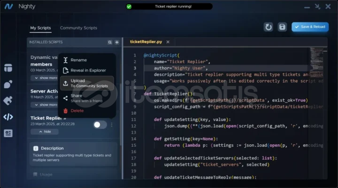Click the Nighty logo icon
Screen dimensions: 338x188
(8, 7)
